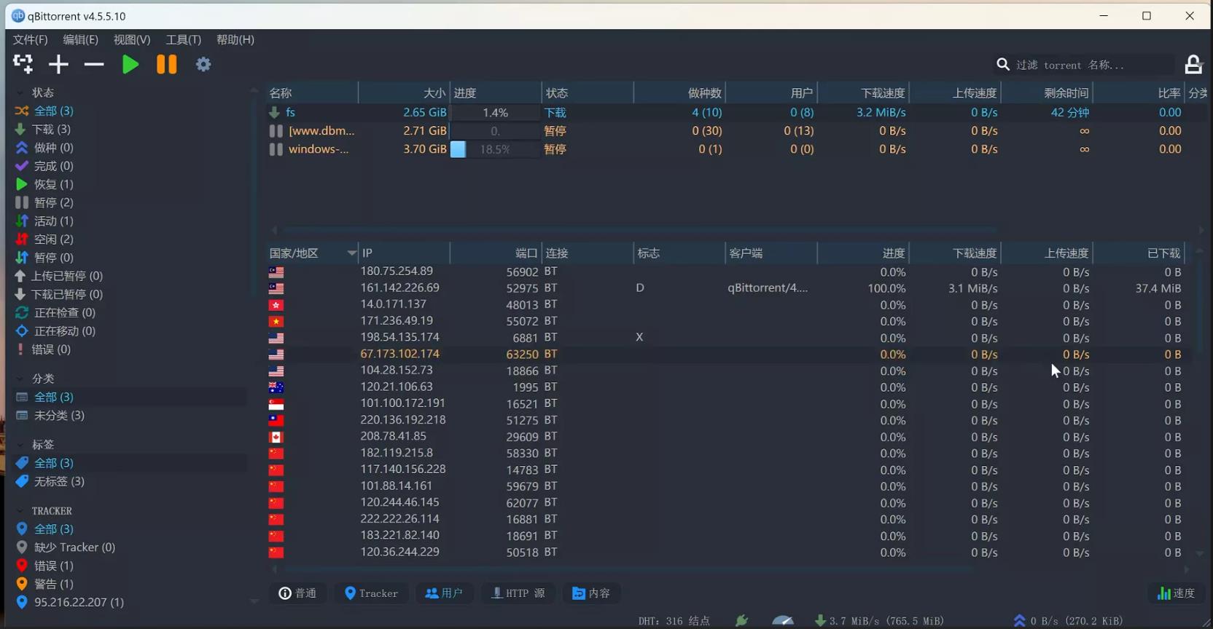
Task: Click the connection status plug icon
Action: click(741, 620)
